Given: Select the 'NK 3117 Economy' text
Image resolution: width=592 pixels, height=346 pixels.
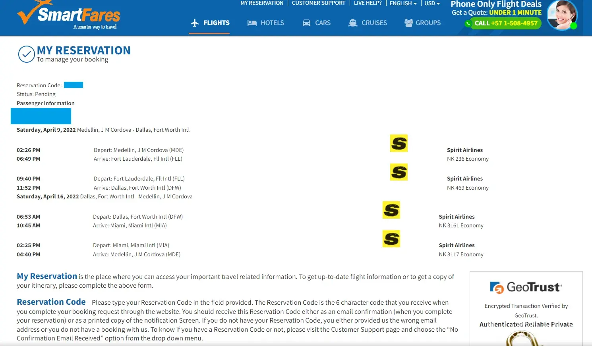Looking at the screenshot, I should point(461,254).
